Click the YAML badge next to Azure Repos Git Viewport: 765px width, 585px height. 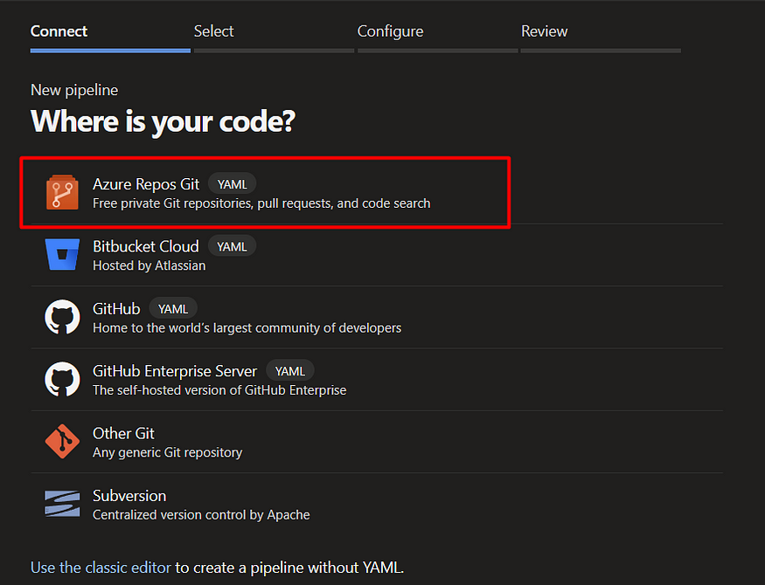tap(233, 184)
